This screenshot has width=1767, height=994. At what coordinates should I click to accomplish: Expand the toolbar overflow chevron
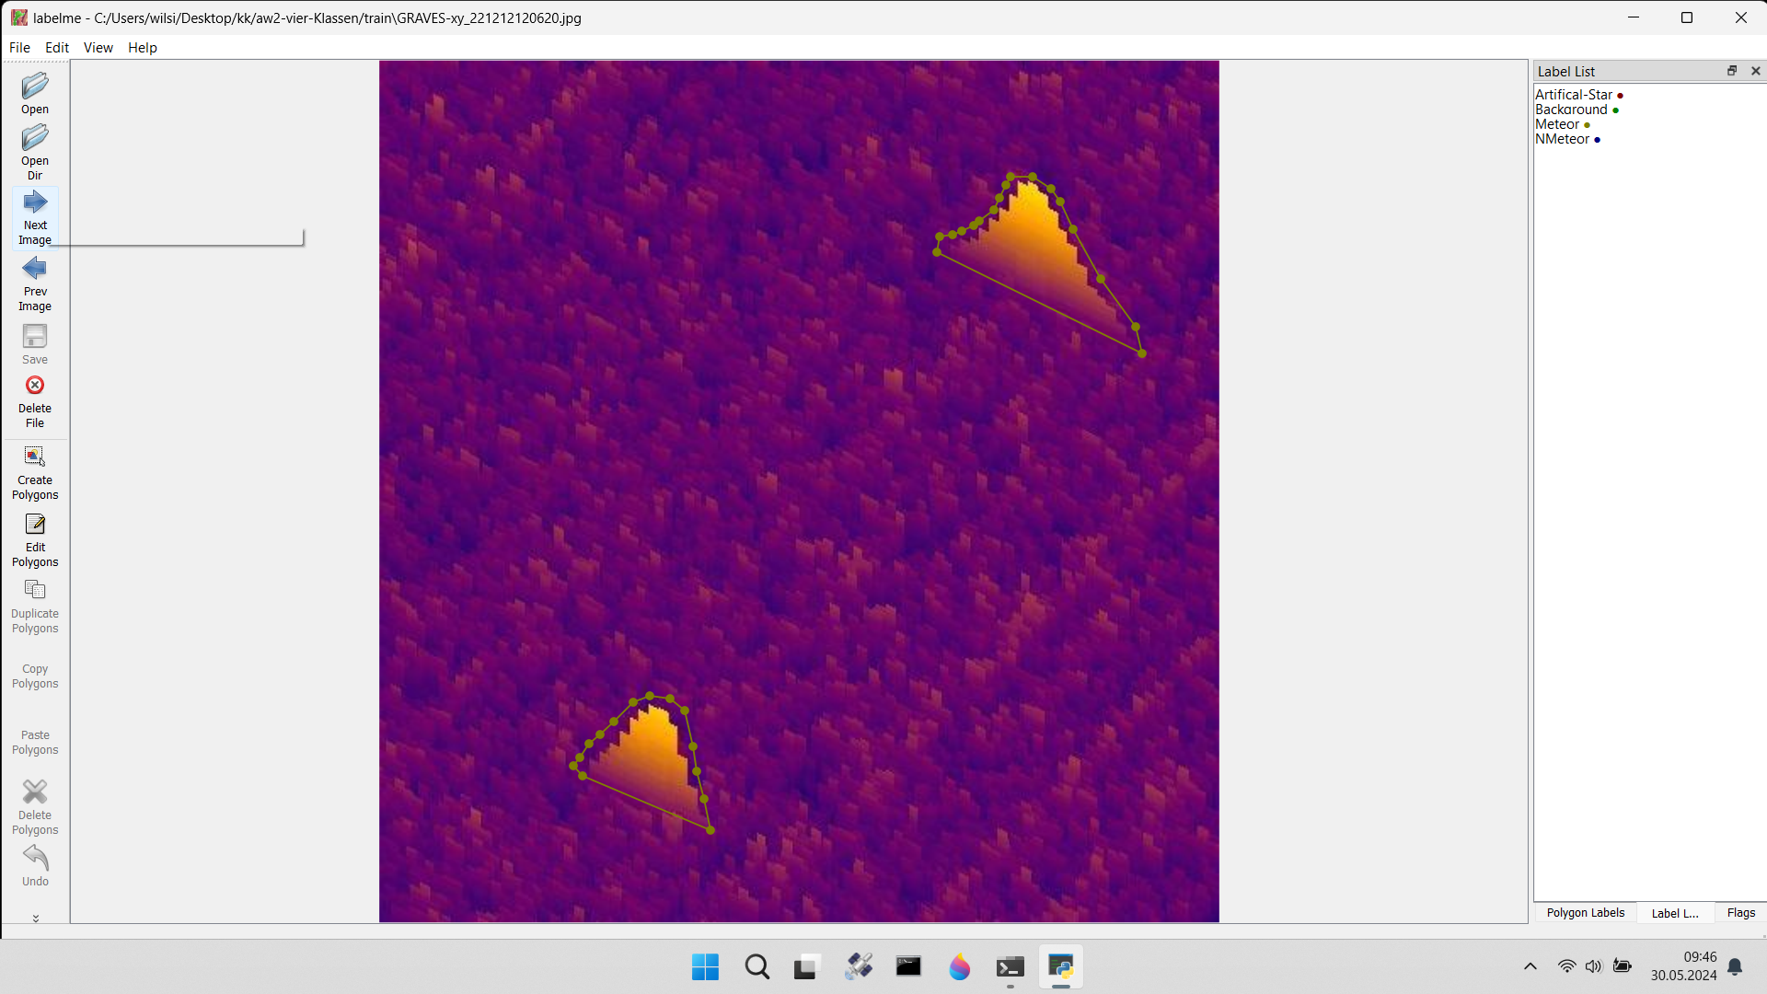click(36, 918)
